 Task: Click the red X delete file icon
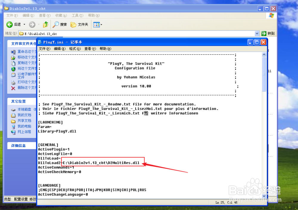point(13,88)
